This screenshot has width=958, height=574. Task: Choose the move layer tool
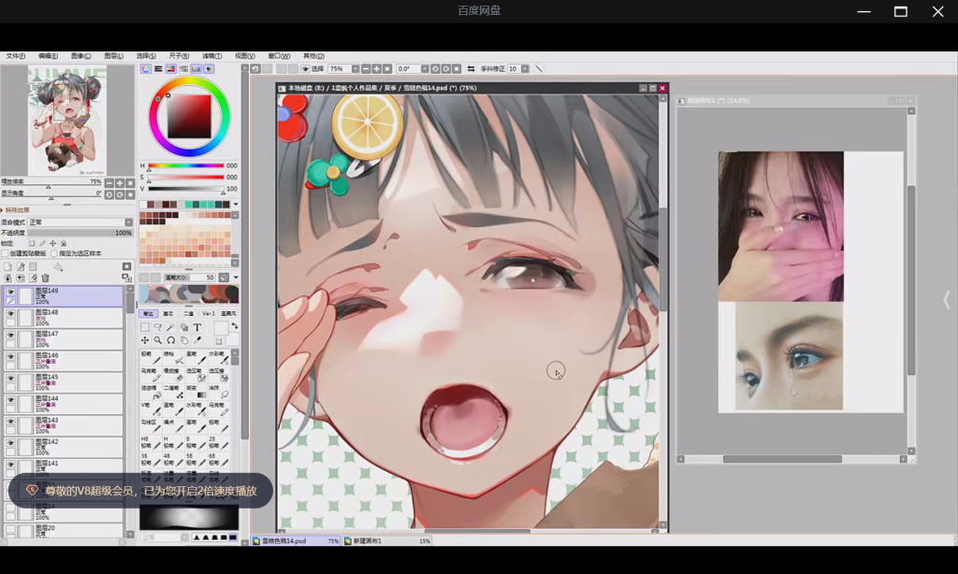(144, 340)
